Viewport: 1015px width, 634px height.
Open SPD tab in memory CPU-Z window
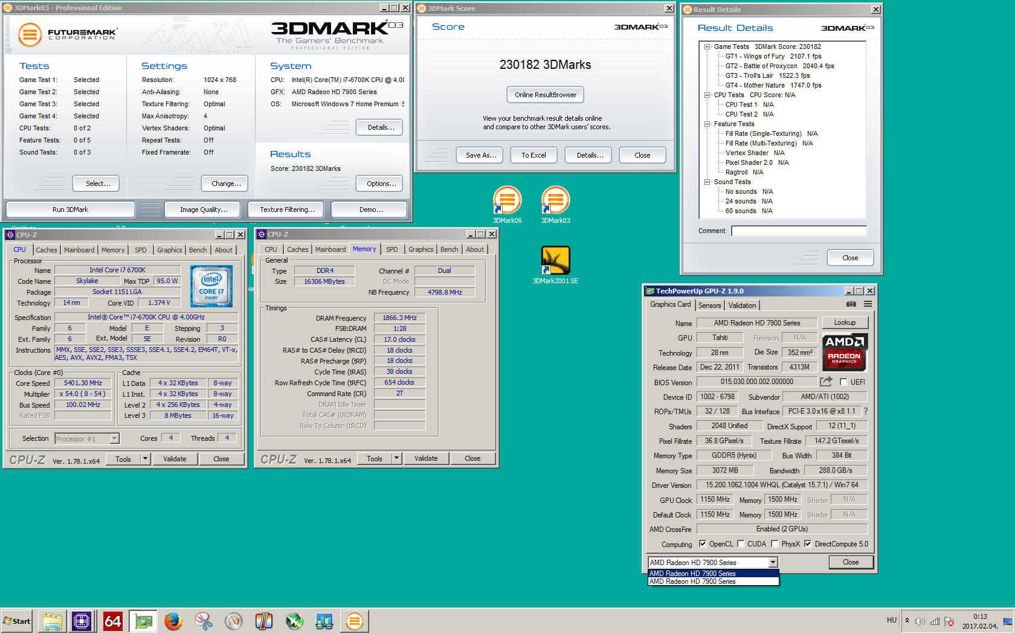pos(392,249)
